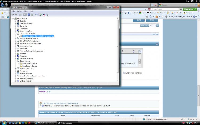Click the Facebook favorites bar icon

pos(129,13)
